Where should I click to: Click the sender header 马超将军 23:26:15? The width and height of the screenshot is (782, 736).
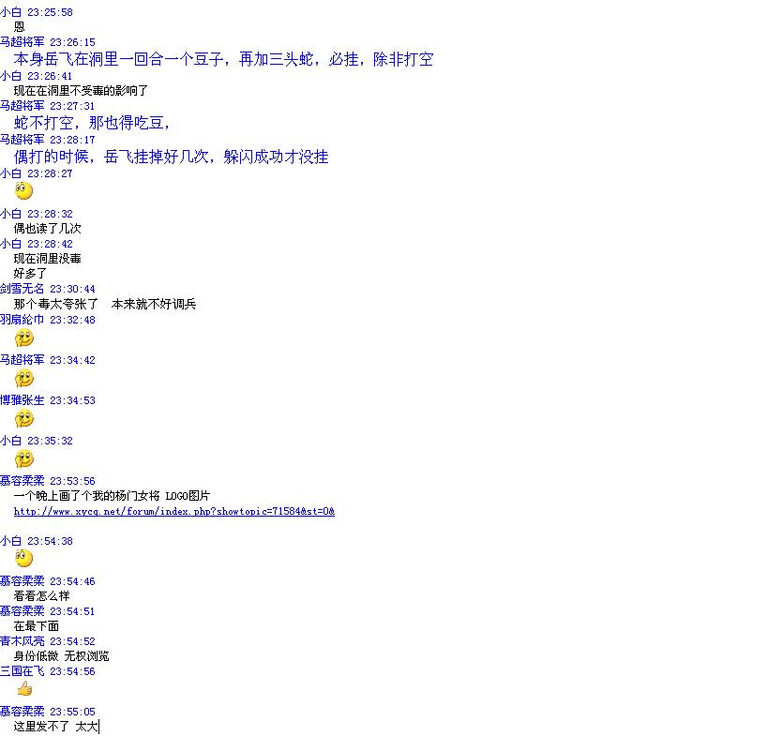point(48,42)
